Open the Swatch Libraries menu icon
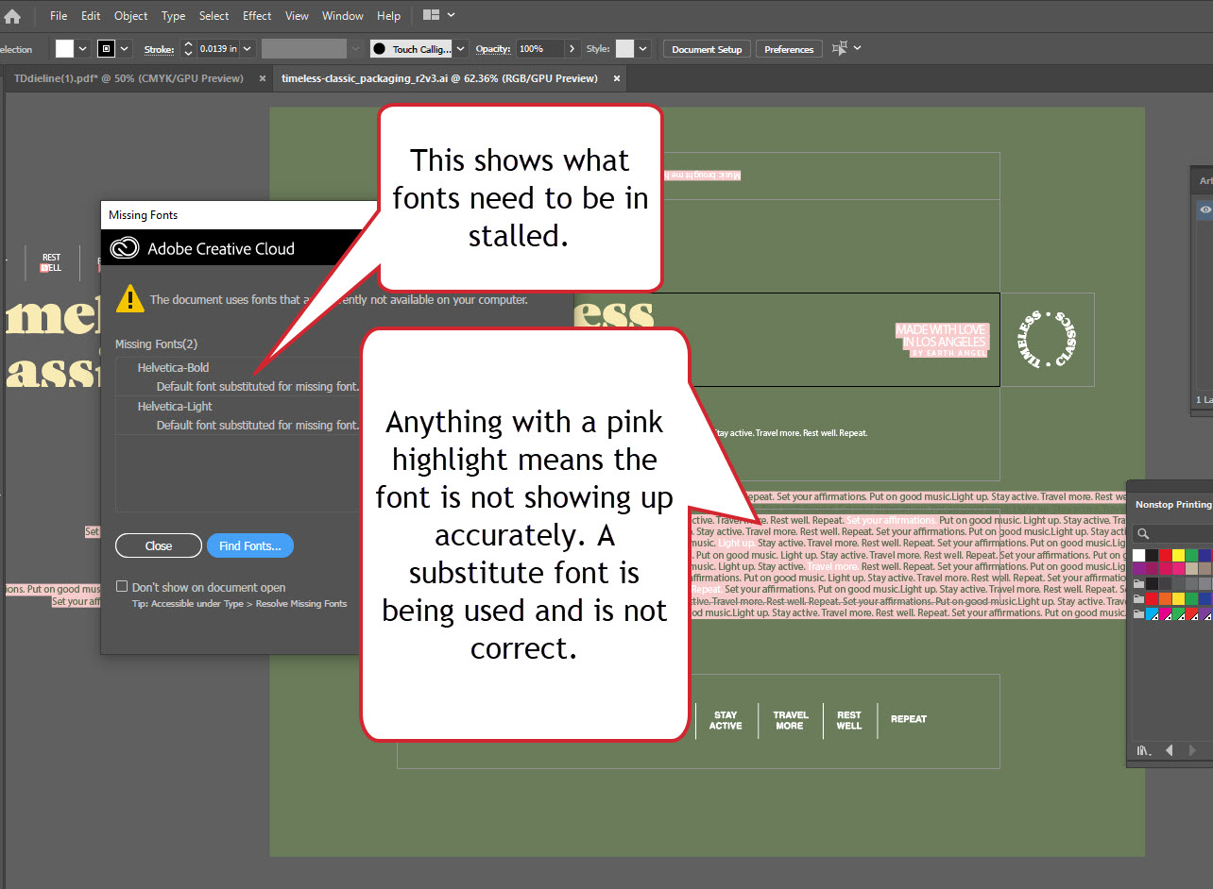 point(1144,750)
